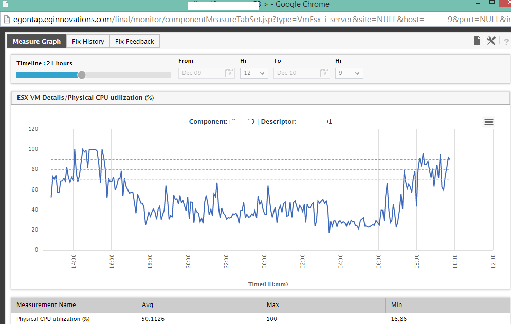Click the 08:00 time axis label
The image size is (511, 324).
point(417,261)
